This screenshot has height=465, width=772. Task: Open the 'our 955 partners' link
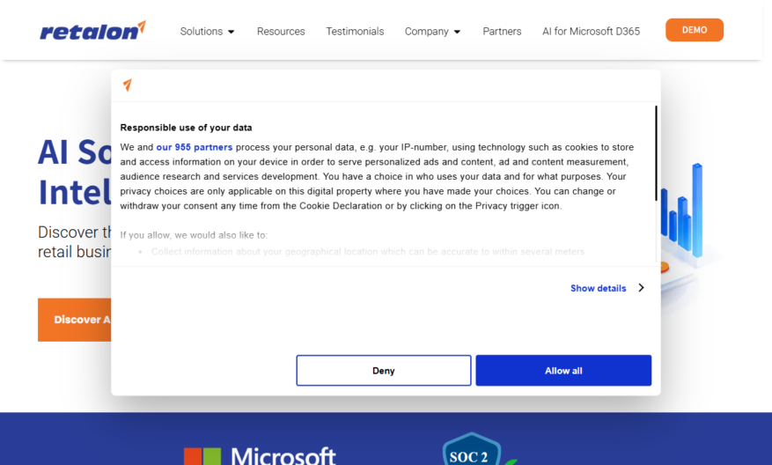coord(194,147)
